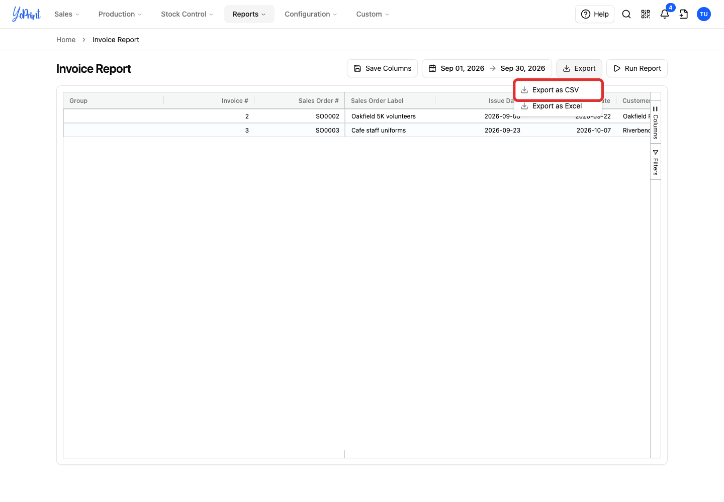Click the new document icon
The image size is (724, 502).
coord(684,14)
